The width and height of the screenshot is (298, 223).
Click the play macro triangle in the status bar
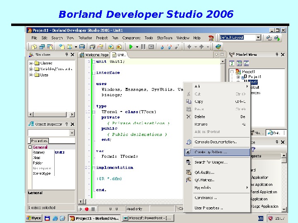(x=81, y=209)
